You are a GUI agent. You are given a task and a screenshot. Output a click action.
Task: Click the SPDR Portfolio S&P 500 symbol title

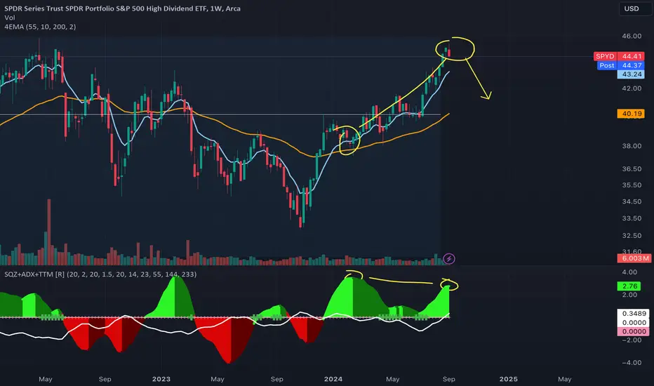tap(122, 8)
